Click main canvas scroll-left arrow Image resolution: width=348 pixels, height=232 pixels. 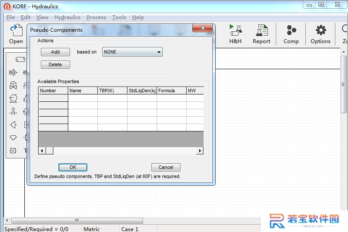7,220
